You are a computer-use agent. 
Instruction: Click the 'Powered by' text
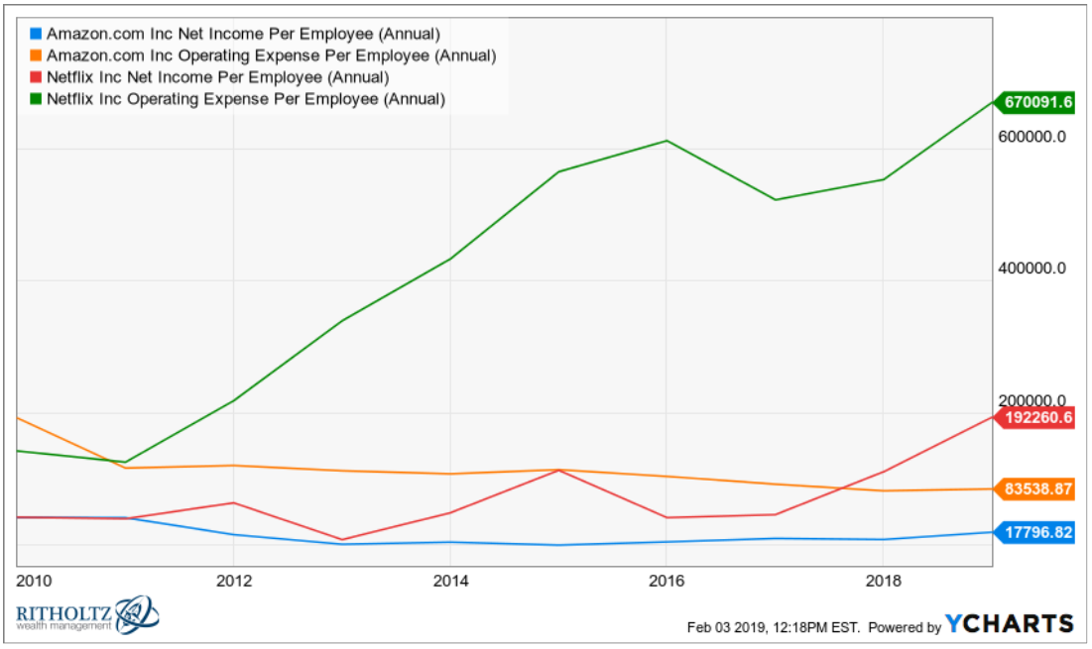click(x=904, y=627)
